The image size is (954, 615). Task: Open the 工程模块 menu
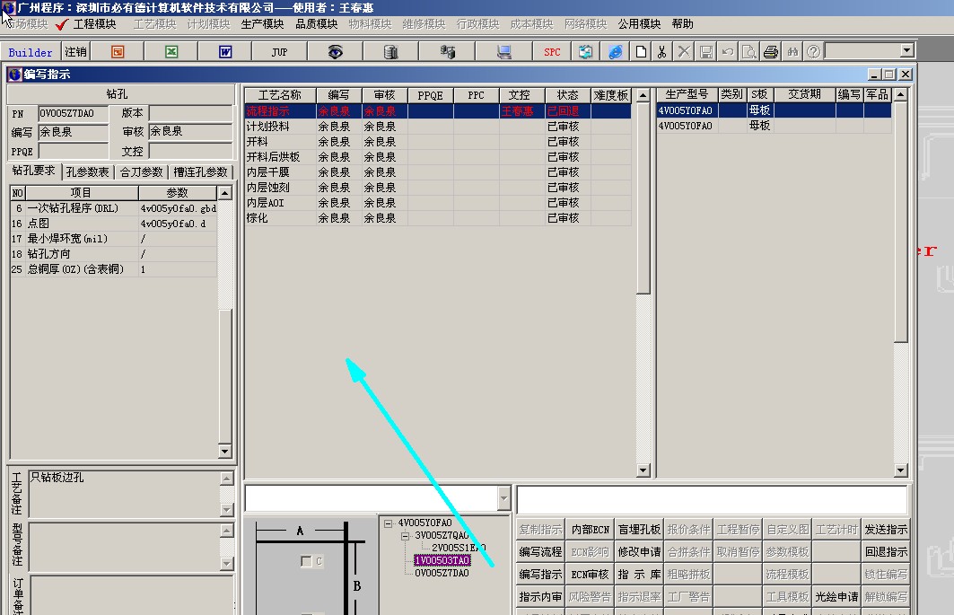click(94, 23)
